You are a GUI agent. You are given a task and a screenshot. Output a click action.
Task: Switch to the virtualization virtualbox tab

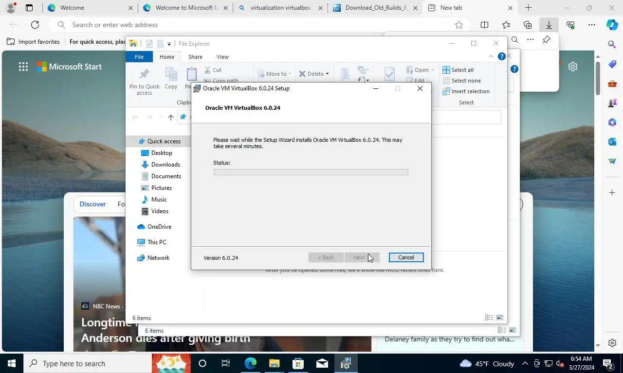coord(280,8)
